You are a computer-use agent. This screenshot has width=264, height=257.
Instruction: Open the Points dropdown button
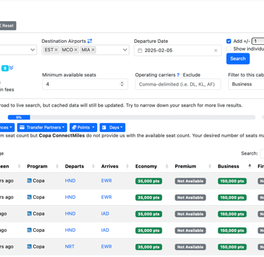(x=83, y=128)
